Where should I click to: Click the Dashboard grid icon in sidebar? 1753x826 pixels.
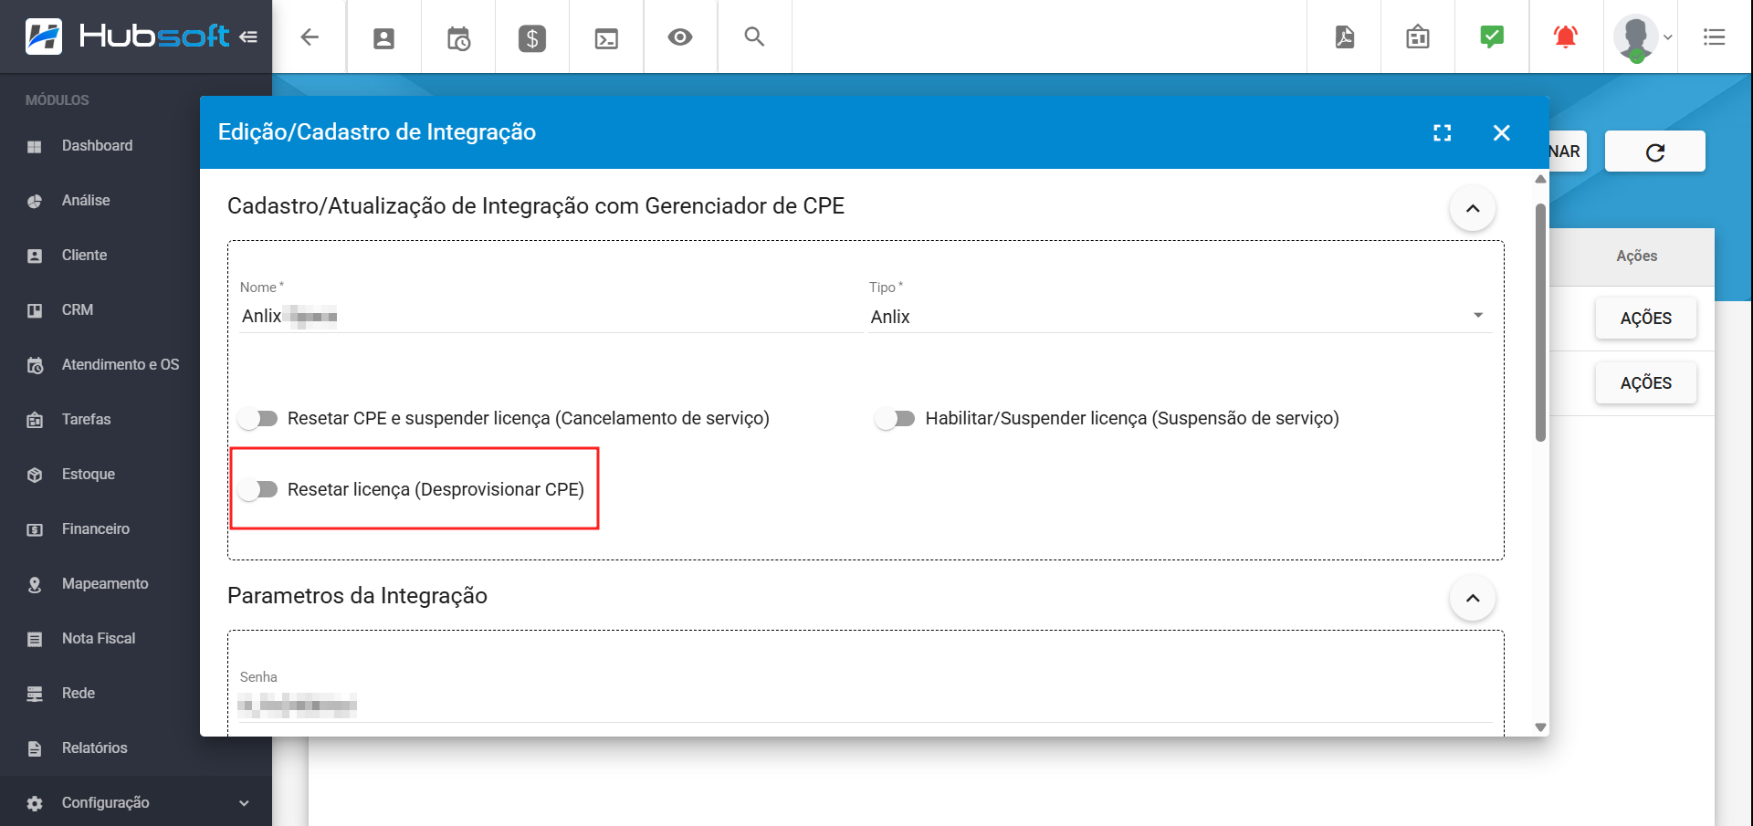(x=35, y=147)
